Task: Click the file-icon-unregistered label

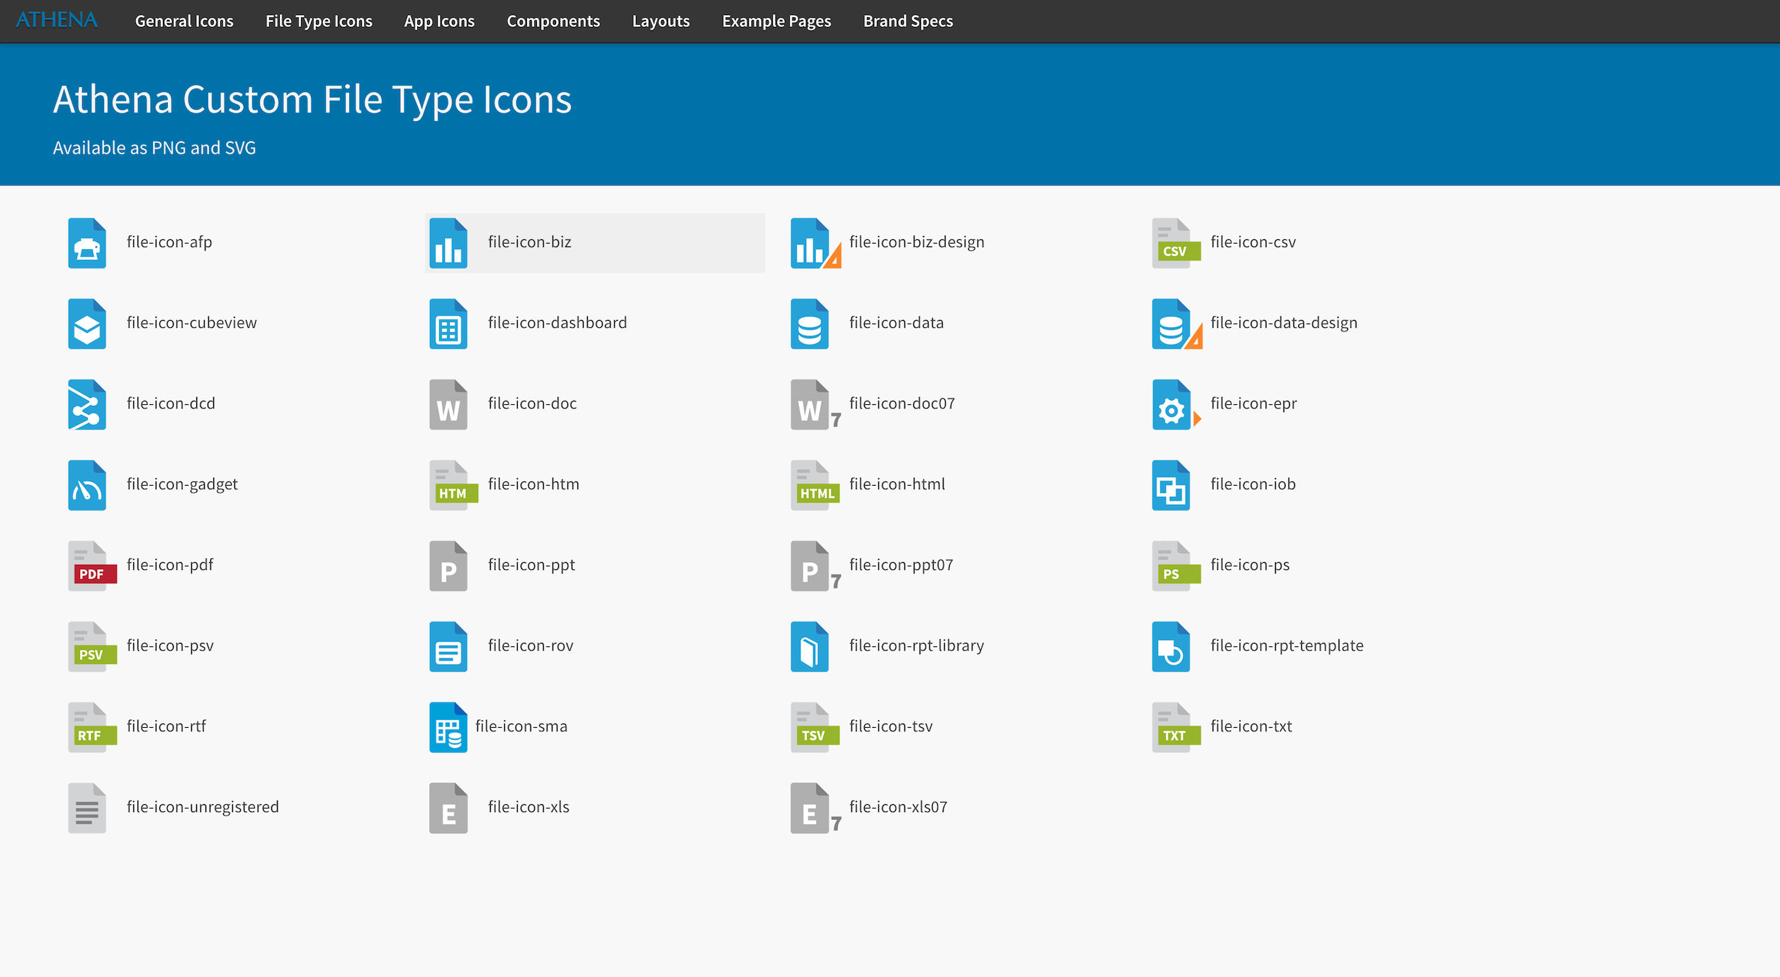Action: [203, 807]
